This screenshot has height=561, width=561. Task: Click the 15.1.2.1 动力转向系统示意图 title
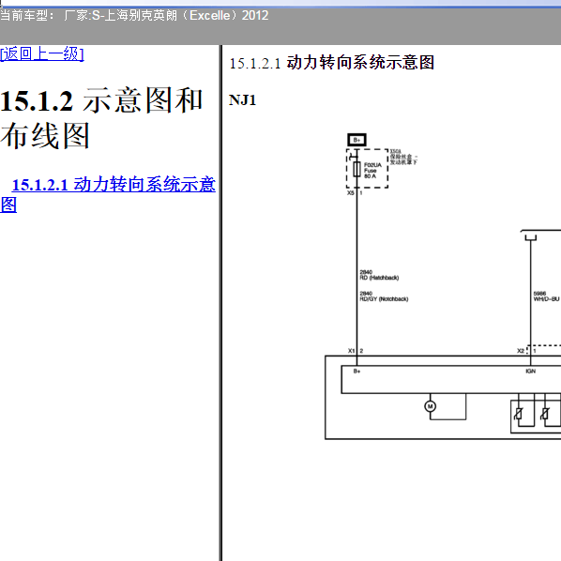(332, 63)
